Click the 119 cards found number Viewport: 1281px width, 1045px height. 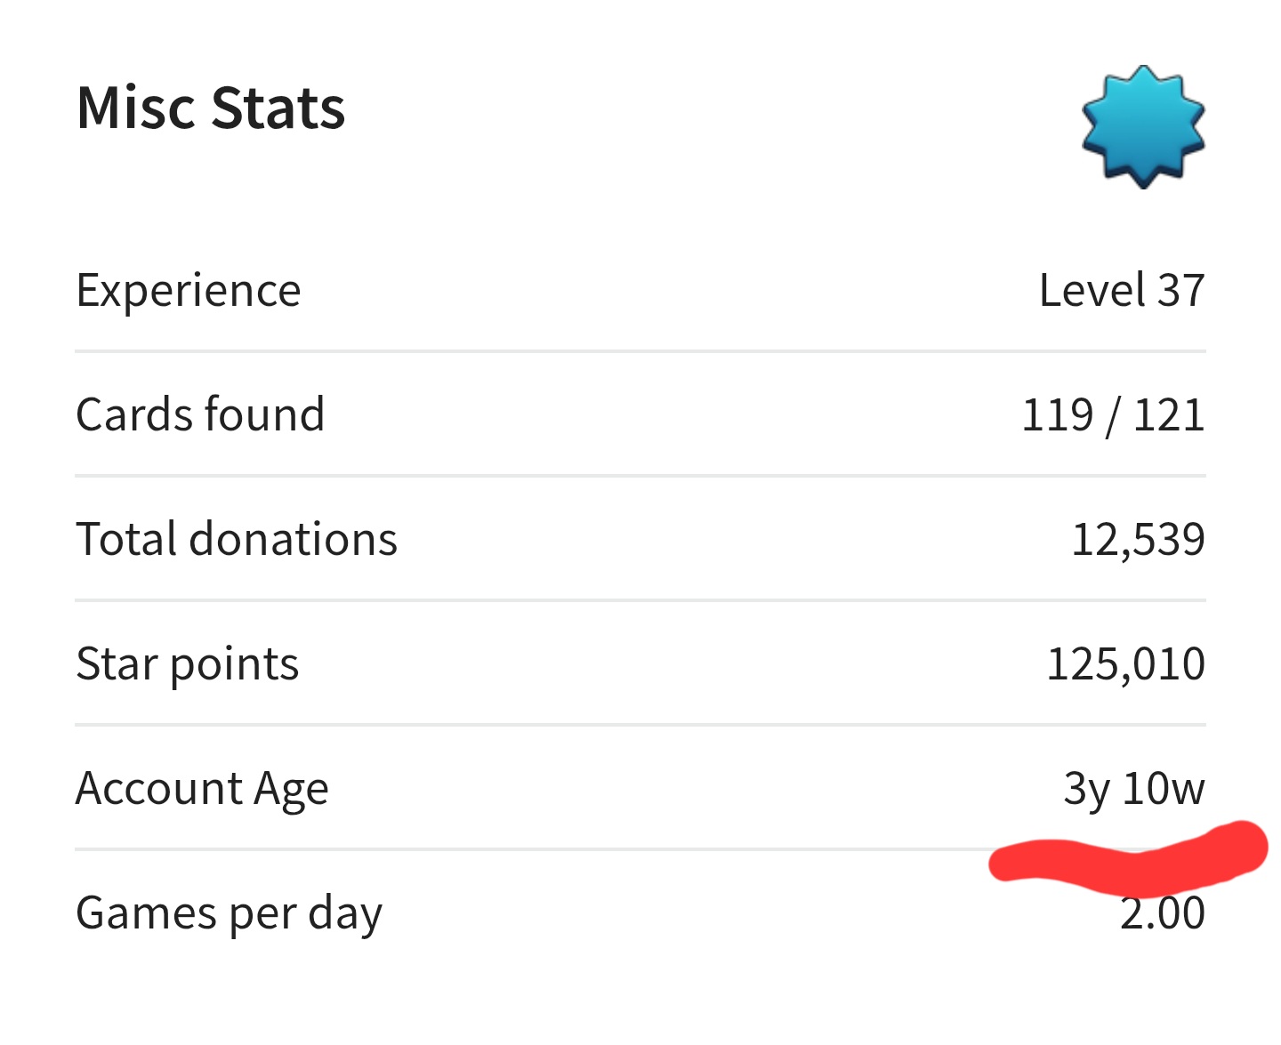pyautogui.click(x=1057, y=415)
